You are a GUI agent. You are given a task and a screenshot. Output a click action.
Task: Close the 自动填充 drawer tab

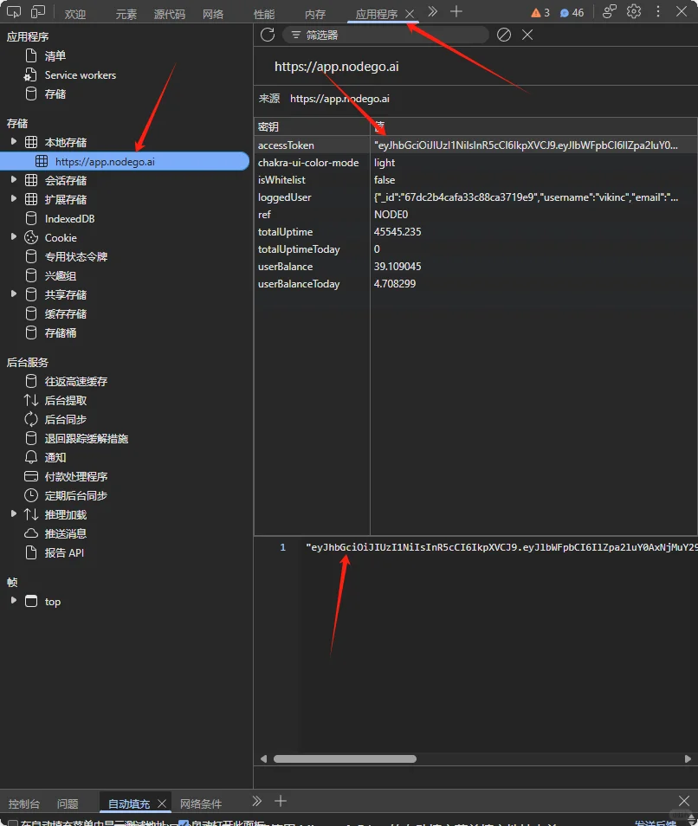[x=162, y=803]
